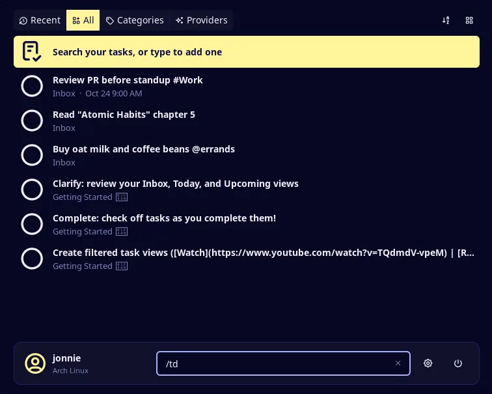Viewport: 492px width, 394px height.
Task: Click Inbox label under Review PR task
Action: pos(64,94)
